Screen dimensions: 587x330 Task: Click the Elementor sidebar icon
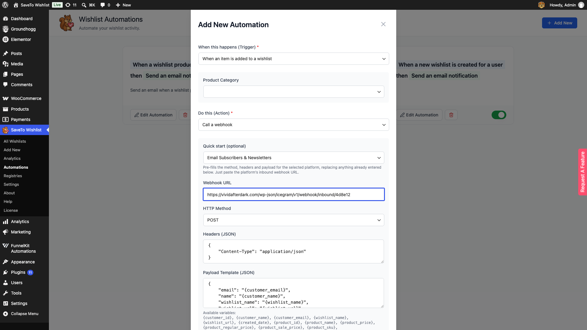(x=6, y=39)
